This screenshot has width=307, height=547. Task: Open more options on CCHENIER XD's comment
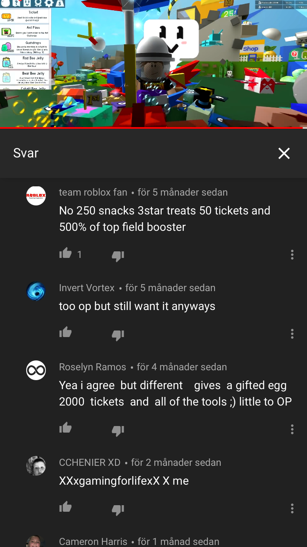point(292,508)
